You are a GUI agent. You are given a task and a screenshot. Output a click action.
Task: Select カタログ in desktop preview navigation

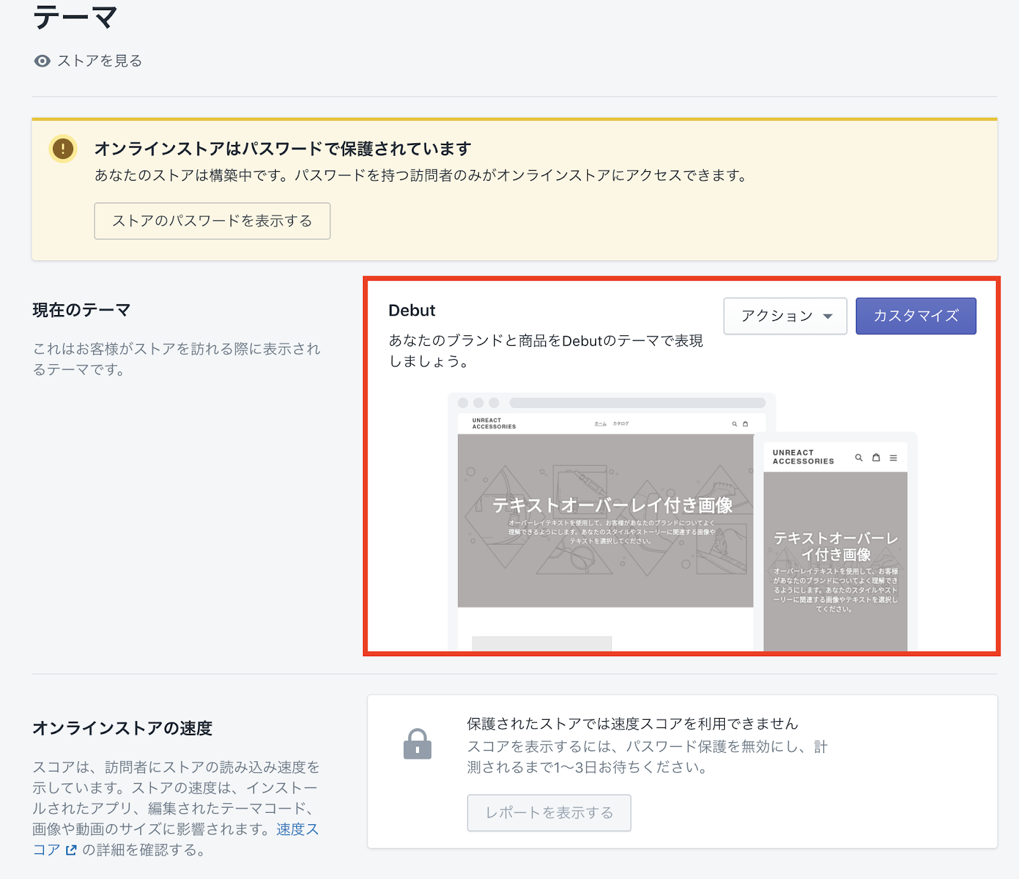(x=621, y=424)
